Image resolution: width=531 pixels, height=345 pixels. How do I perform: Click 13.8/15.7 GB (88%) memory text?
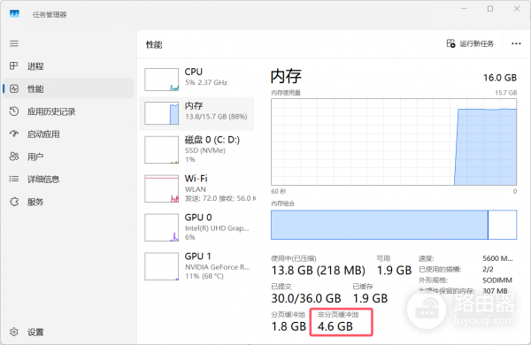coord(216,117)
